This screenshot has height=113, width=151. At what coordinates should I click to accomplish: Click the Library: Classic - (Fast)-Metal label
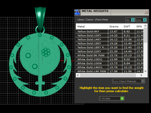[92, 19]
